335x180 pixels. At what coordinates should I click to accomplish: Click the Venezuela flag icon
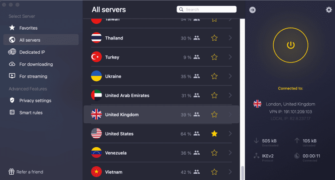click(96, 153)
